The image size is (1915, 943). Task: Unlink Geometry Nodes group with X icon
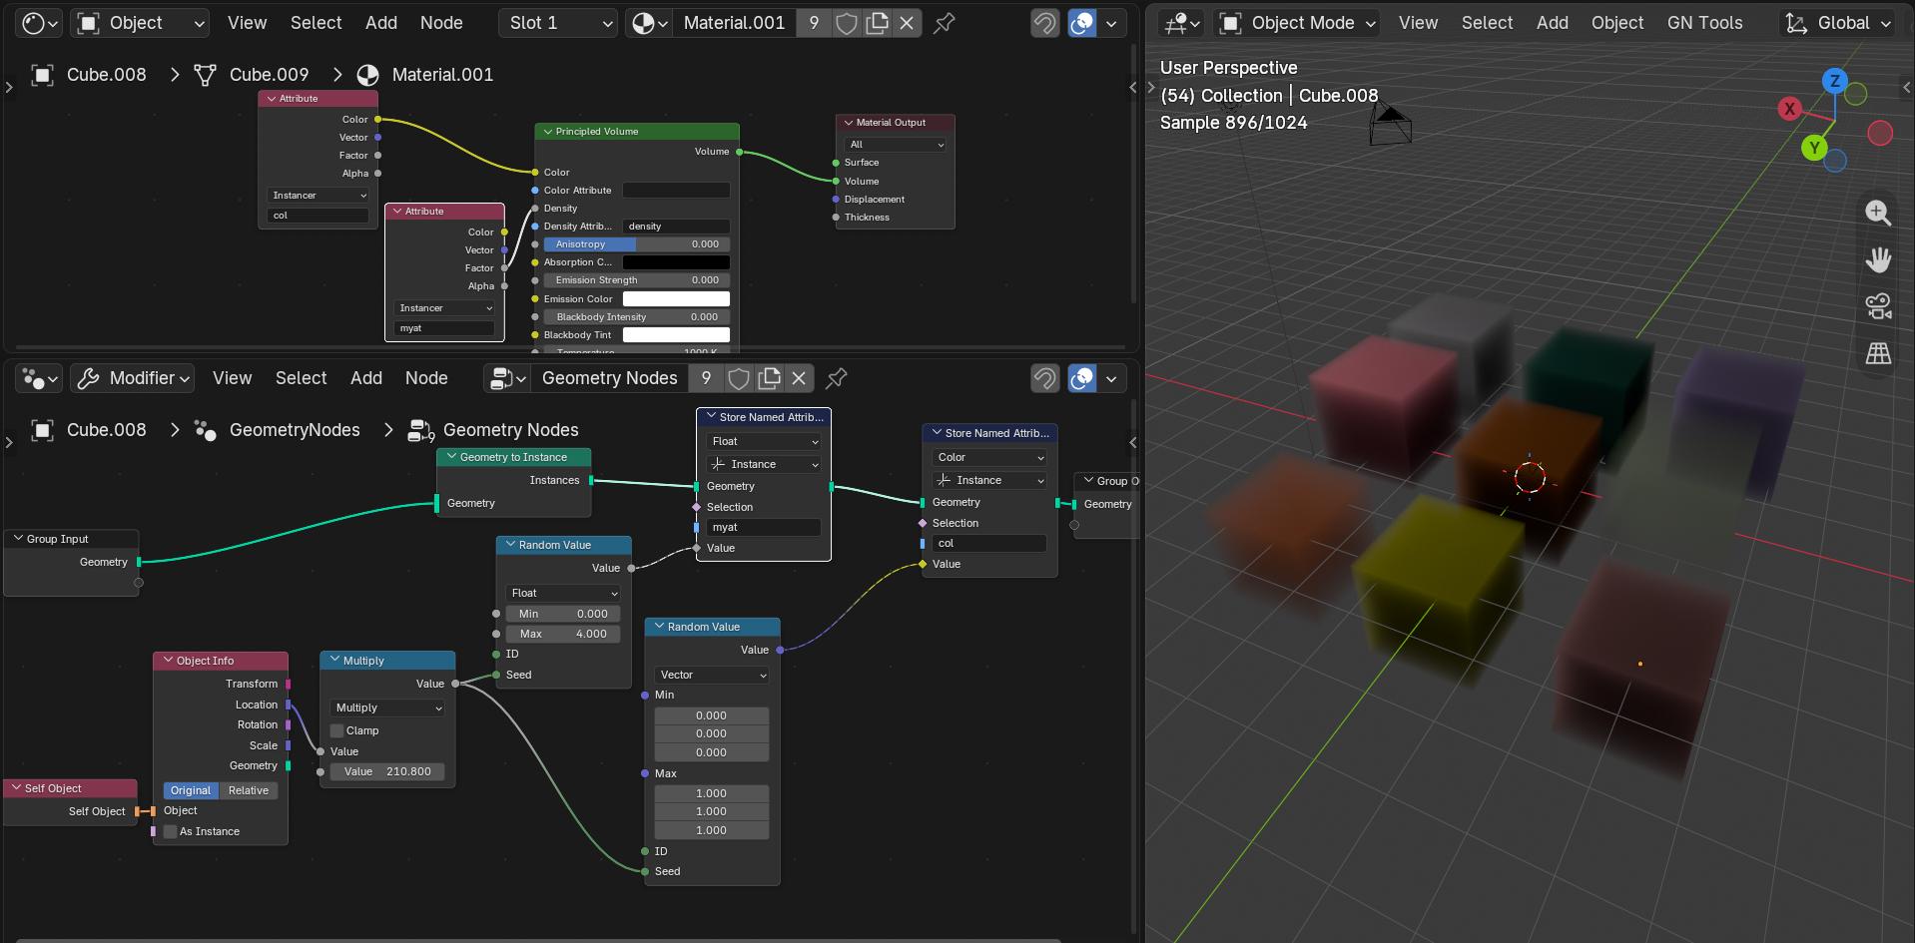pos(799,378)
